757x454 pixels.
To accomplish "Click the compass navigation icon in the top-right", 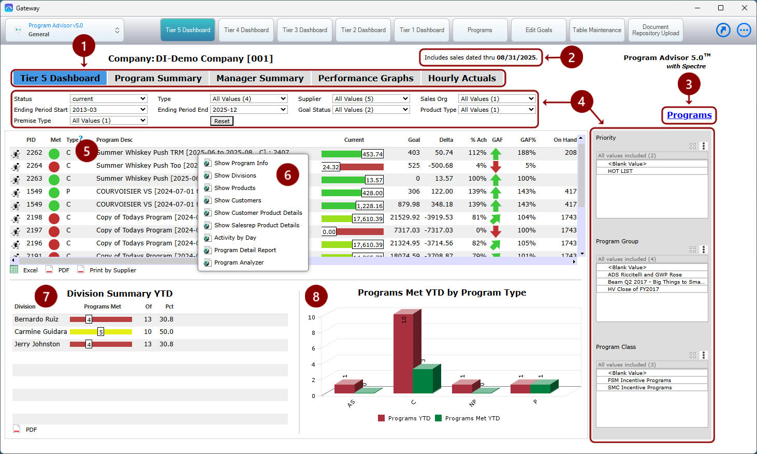I will (x=723, y=30).
